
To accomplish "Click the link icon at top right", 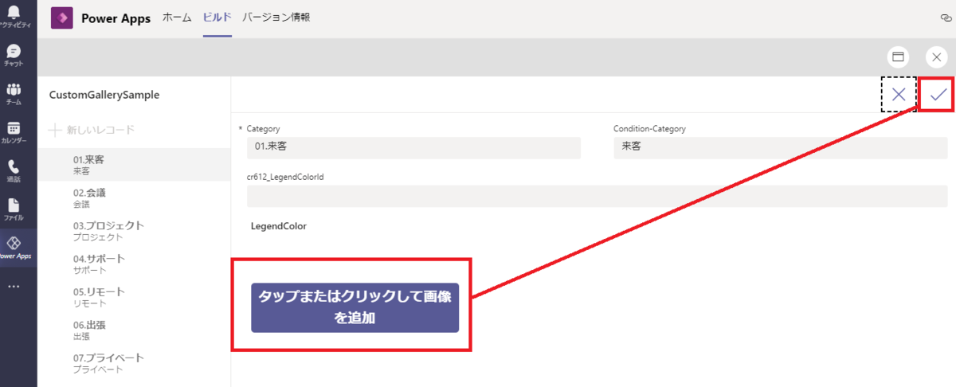I will click(946, 18).
